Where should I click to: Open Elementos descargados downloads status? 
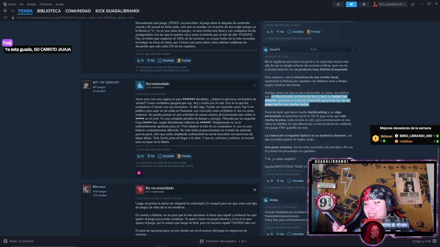223,241
